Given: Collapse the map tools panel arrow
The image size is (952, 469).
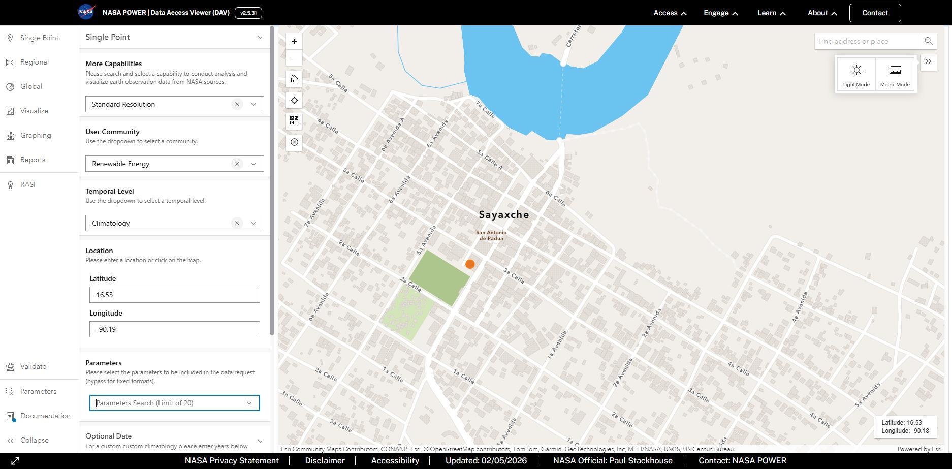Looking at the screenshot, I should (929, 62).
